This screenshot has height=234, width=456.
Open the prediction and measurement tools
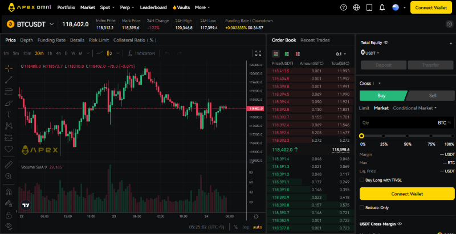click(9, 137)
